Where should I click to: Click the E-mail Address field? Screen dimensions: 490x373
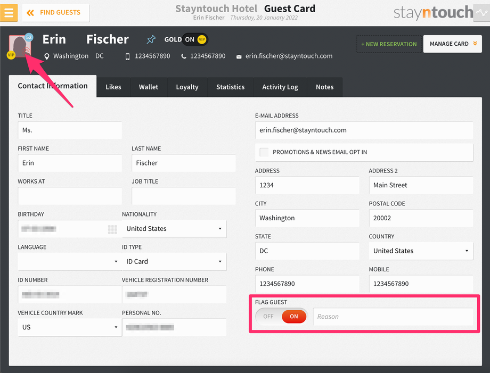click(364, 130)
